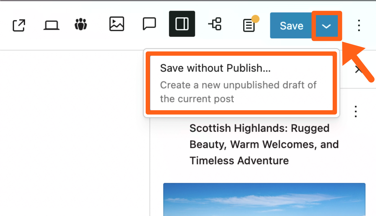
Task: Open the collaborators people icon
Action: [81, 25]
